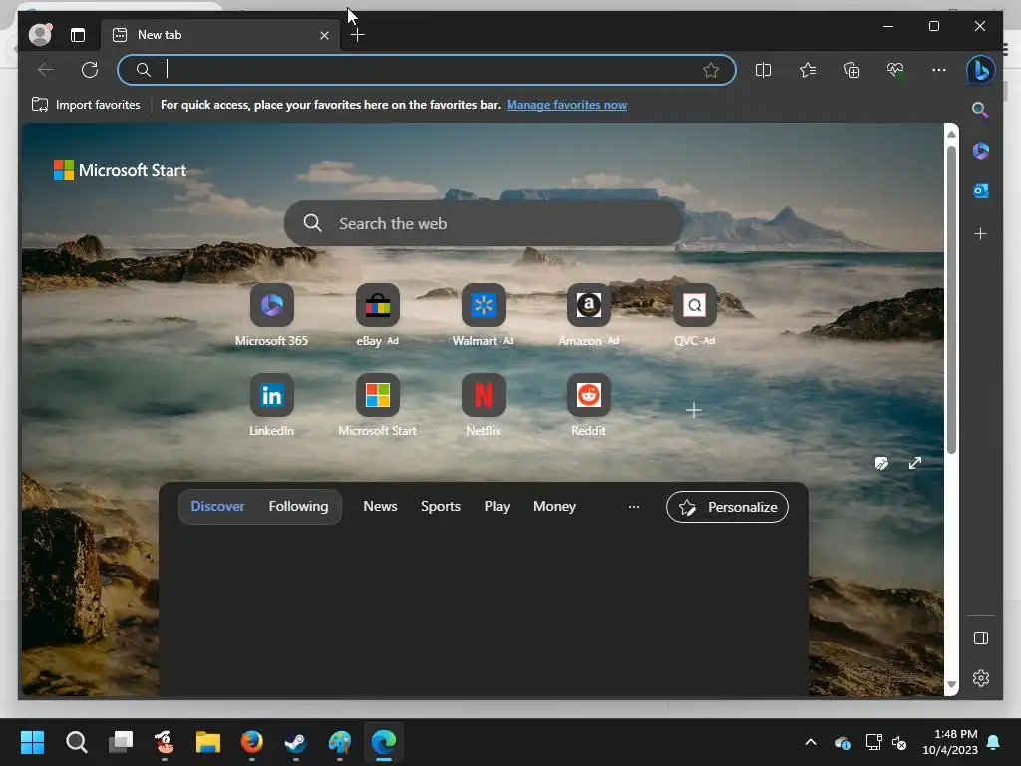Open notifications bell icon
This screenshot has height=766, width=1021.
coord(994,742)
